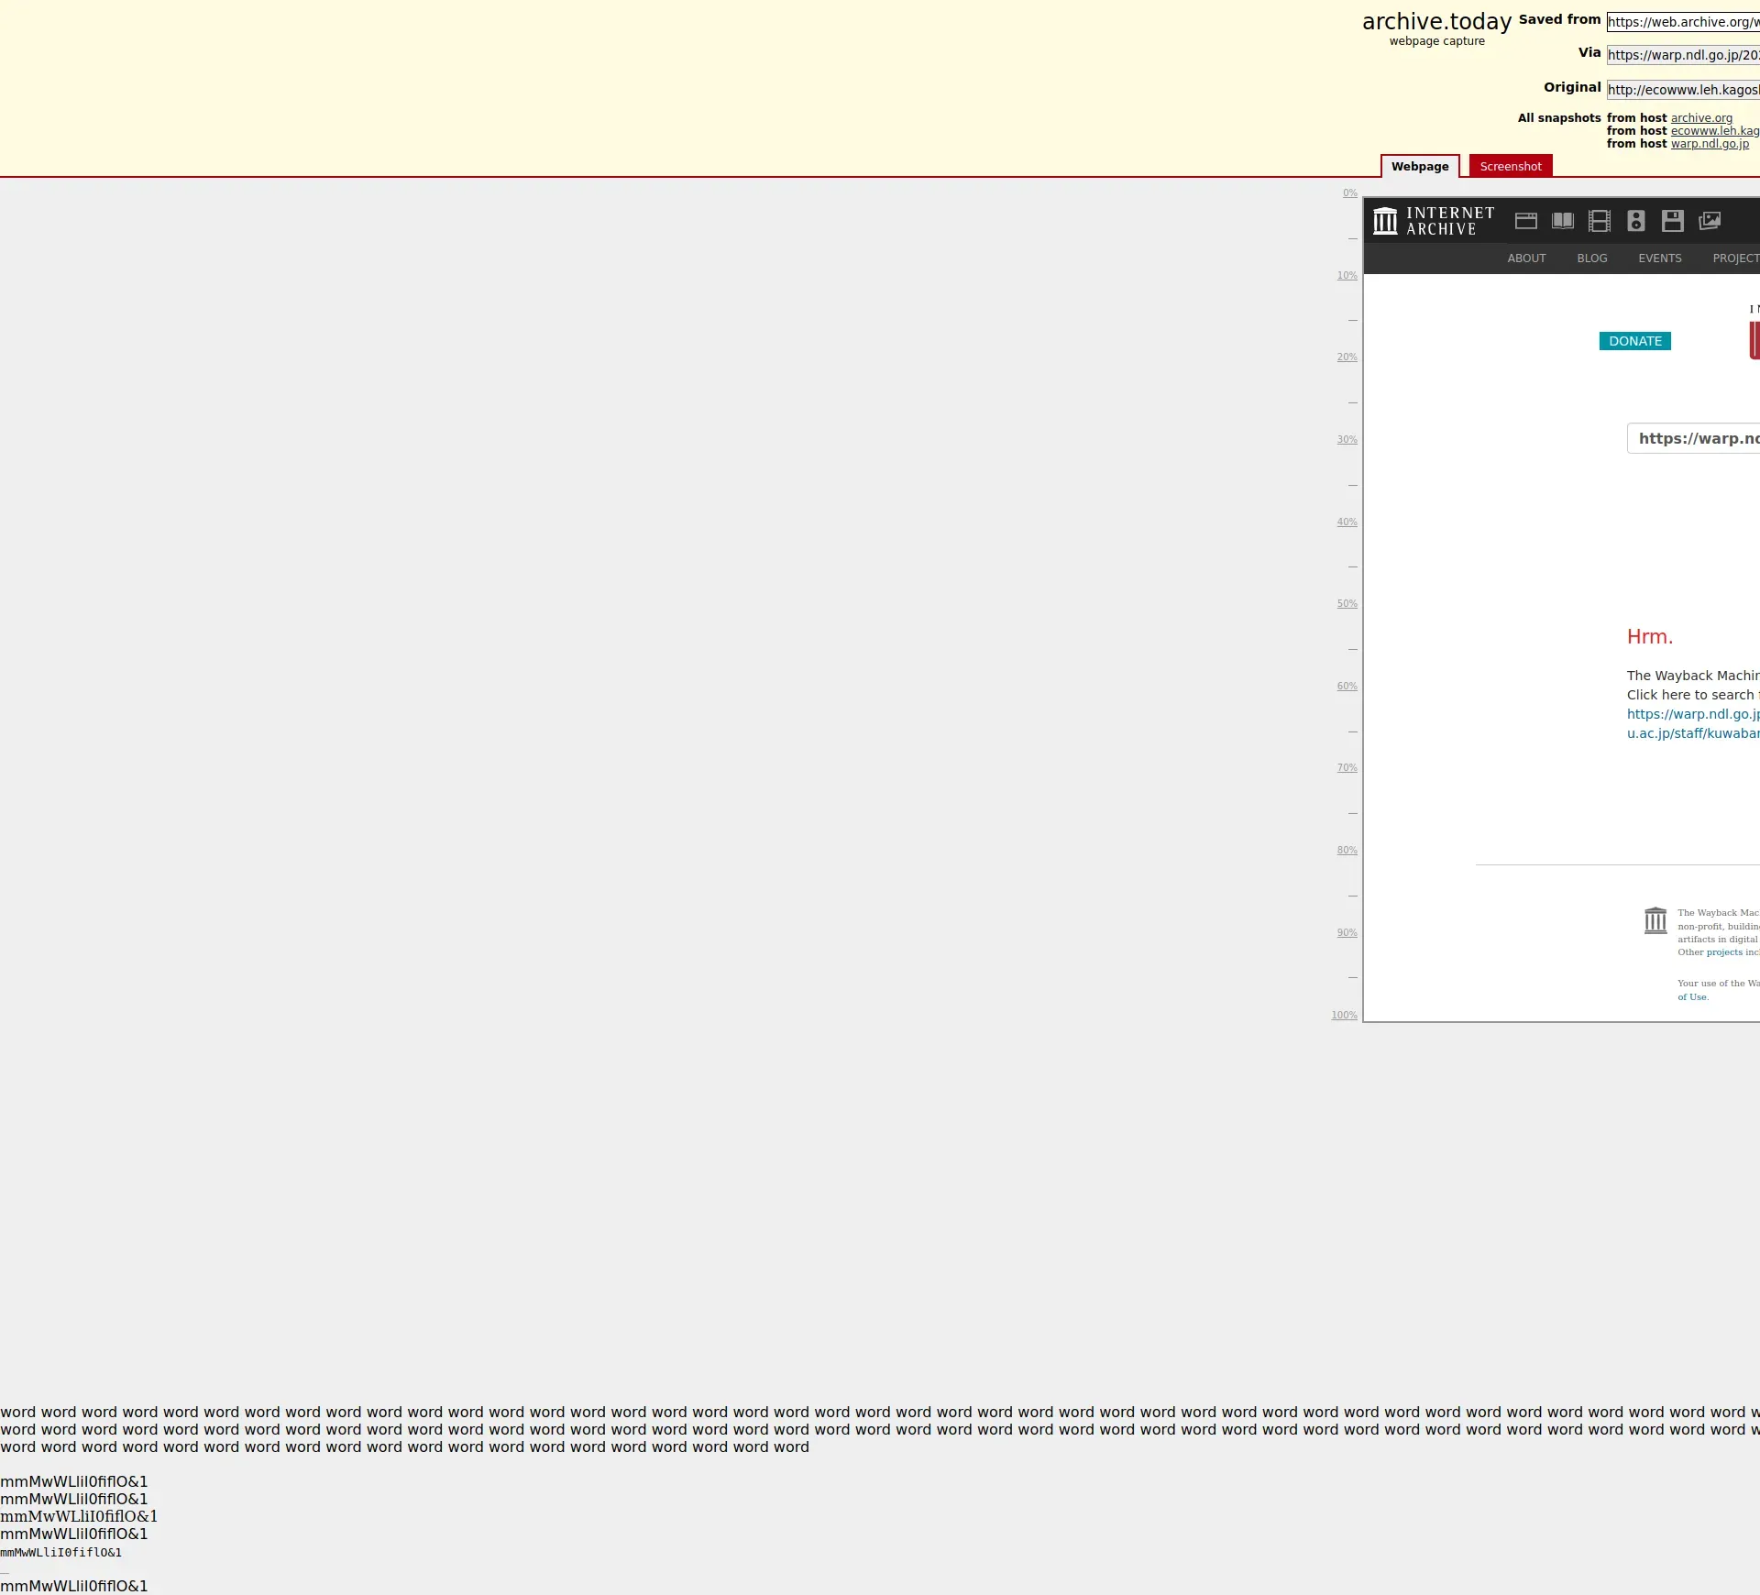Open the Video filmstrip icon
The width and height of the screenshot is (1760, 1595).
coord(1600,221)
